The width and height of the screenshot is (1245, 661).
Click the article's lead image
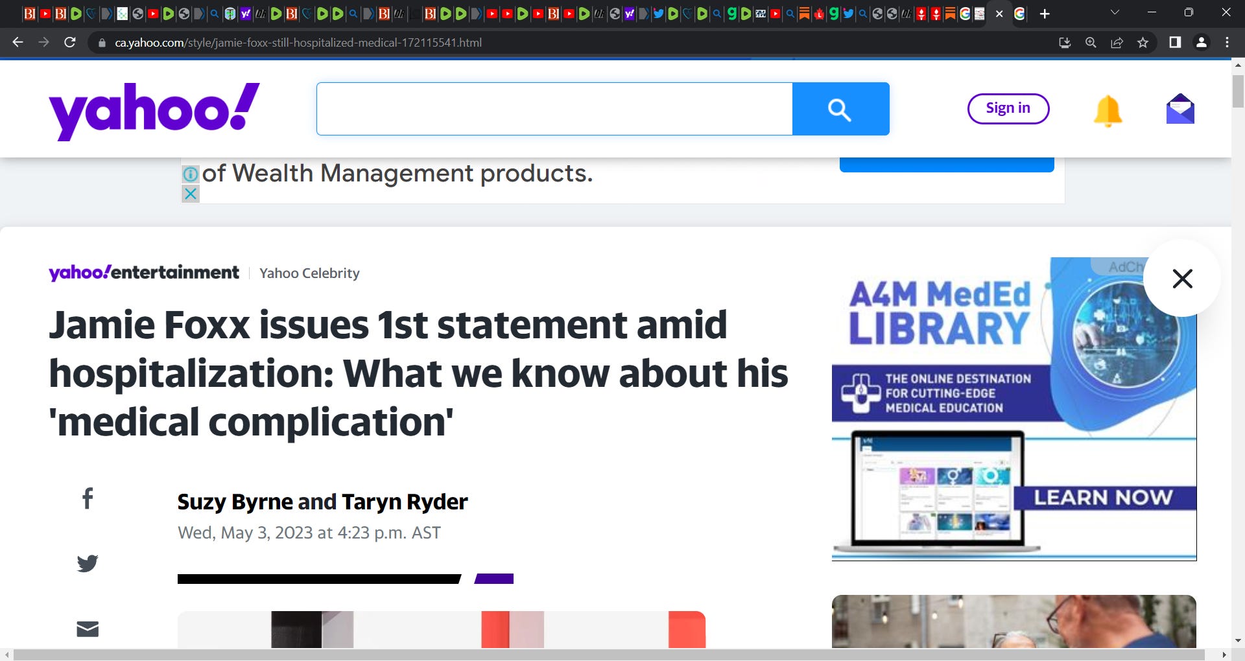pos(442,629)
